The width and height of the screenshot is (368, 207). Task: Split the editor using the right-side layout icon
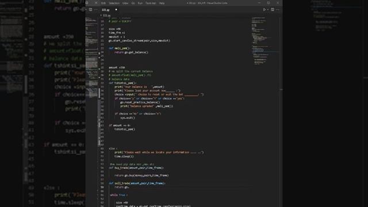[273, 10]
